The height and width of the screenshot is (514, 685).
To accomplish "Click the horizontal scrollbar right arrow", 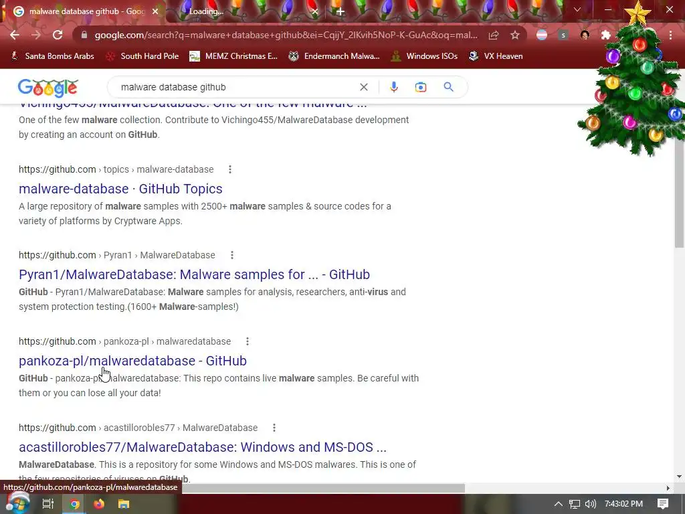I will click(668, 488).
